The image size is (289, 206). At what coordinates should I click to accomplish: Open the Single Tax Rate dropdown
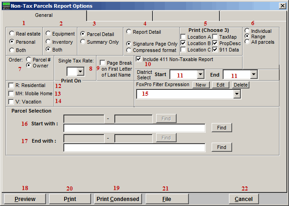click(x=80, y=72)
